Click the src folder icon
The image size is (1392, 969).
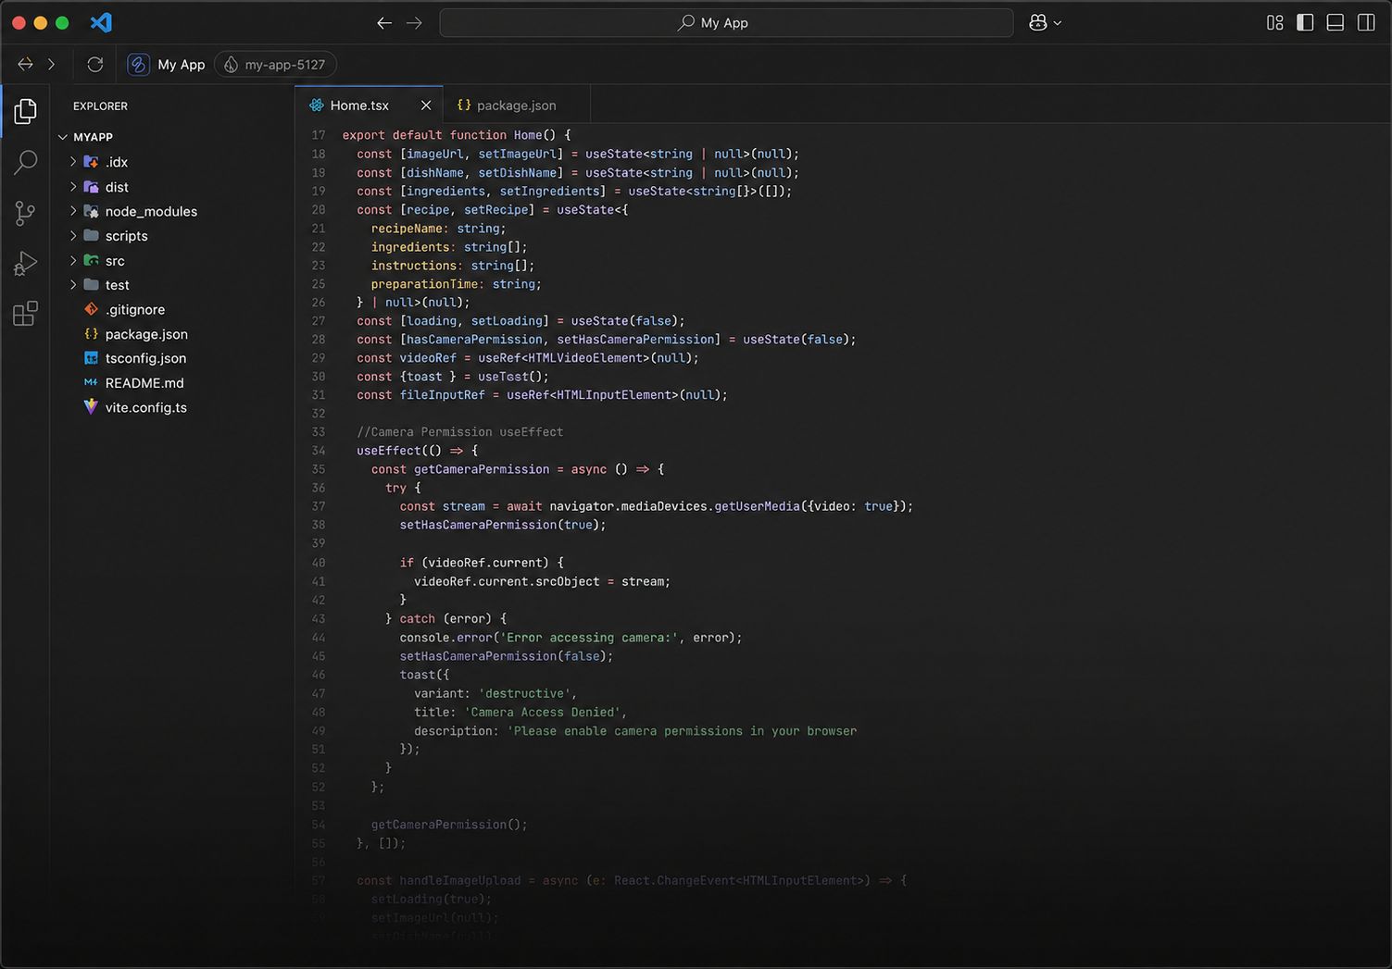point(91,261)
